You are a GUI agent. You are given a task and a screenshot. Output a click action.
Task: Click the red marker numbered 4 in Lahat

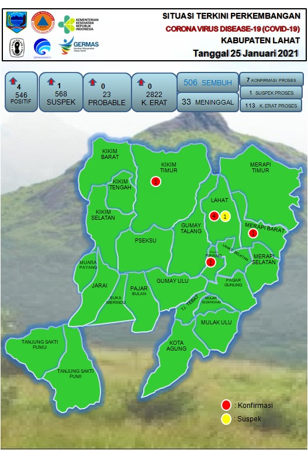(214, 216)
